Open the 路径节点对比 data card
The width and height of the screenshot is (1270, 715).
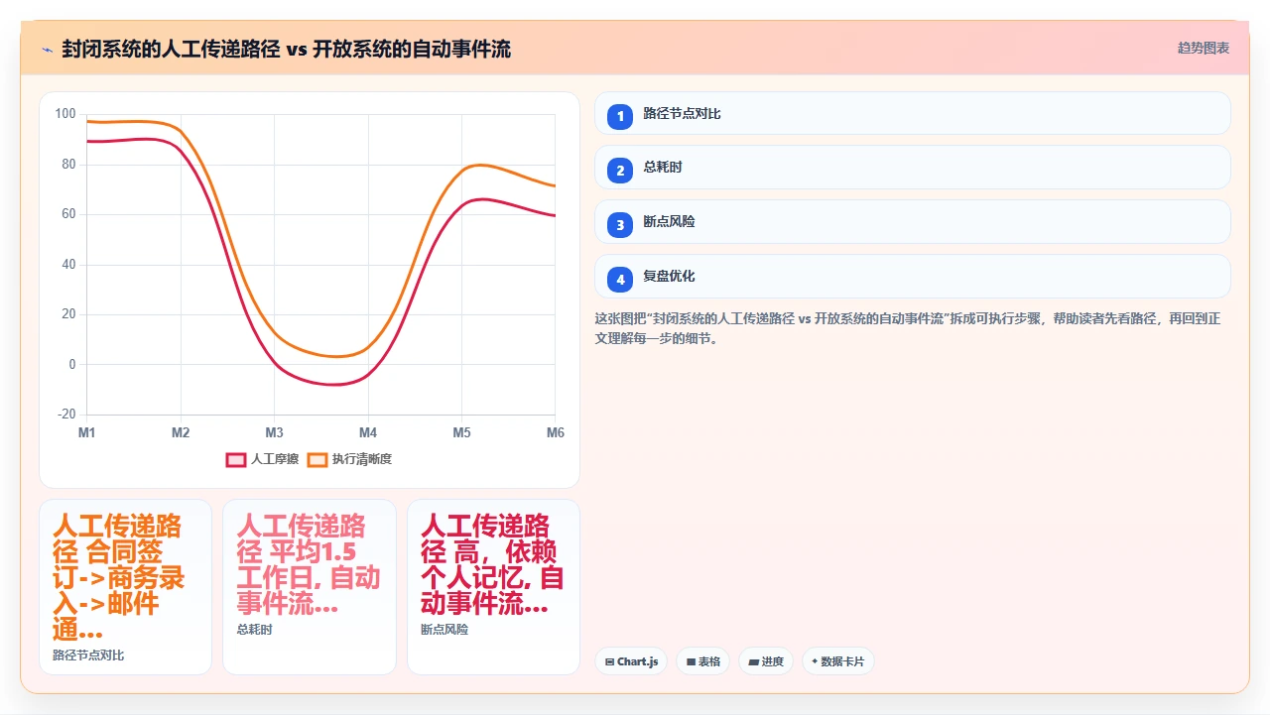[x=125, y=587]
